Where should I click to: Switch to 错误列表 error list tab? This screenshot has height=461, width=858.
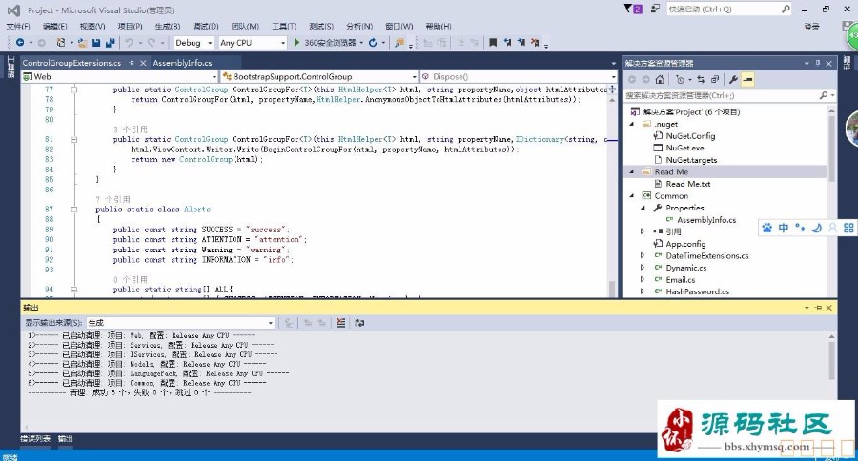pyautogui.click(x=35, y=438)
